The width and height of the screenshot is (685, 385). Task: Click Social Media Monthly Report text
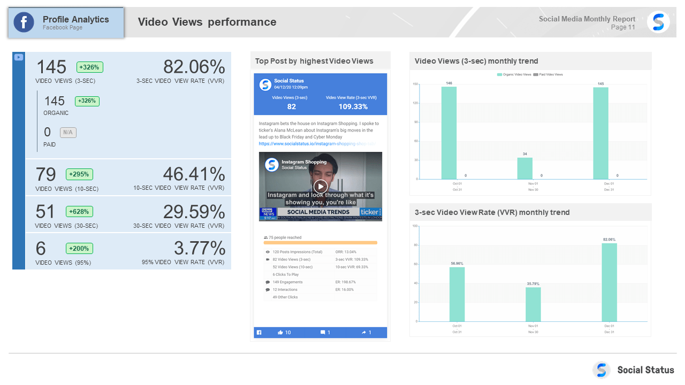point(587,19)
